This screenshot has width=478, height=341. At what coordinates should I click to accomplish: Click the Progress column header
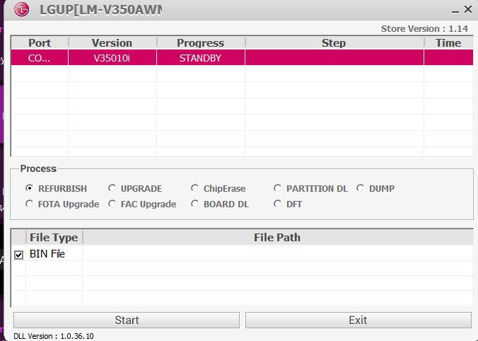click(201, 42)
